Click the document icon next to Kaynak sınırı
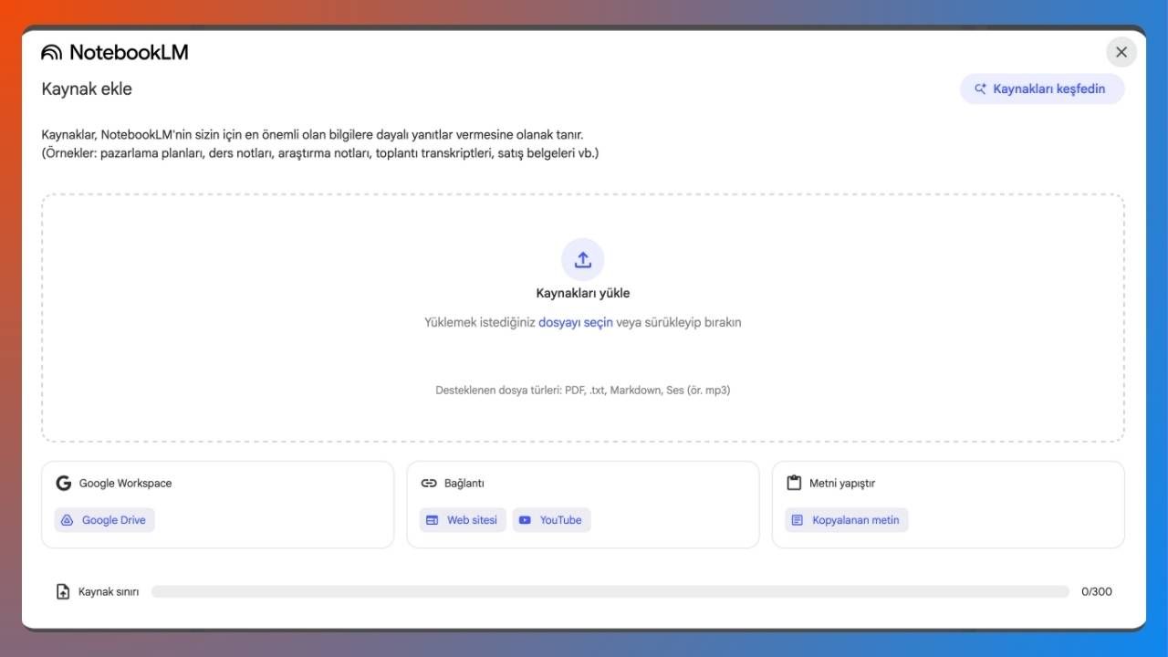Image resolution: width=1168 pixels, height=657 pixels. [x=61, y=591]
